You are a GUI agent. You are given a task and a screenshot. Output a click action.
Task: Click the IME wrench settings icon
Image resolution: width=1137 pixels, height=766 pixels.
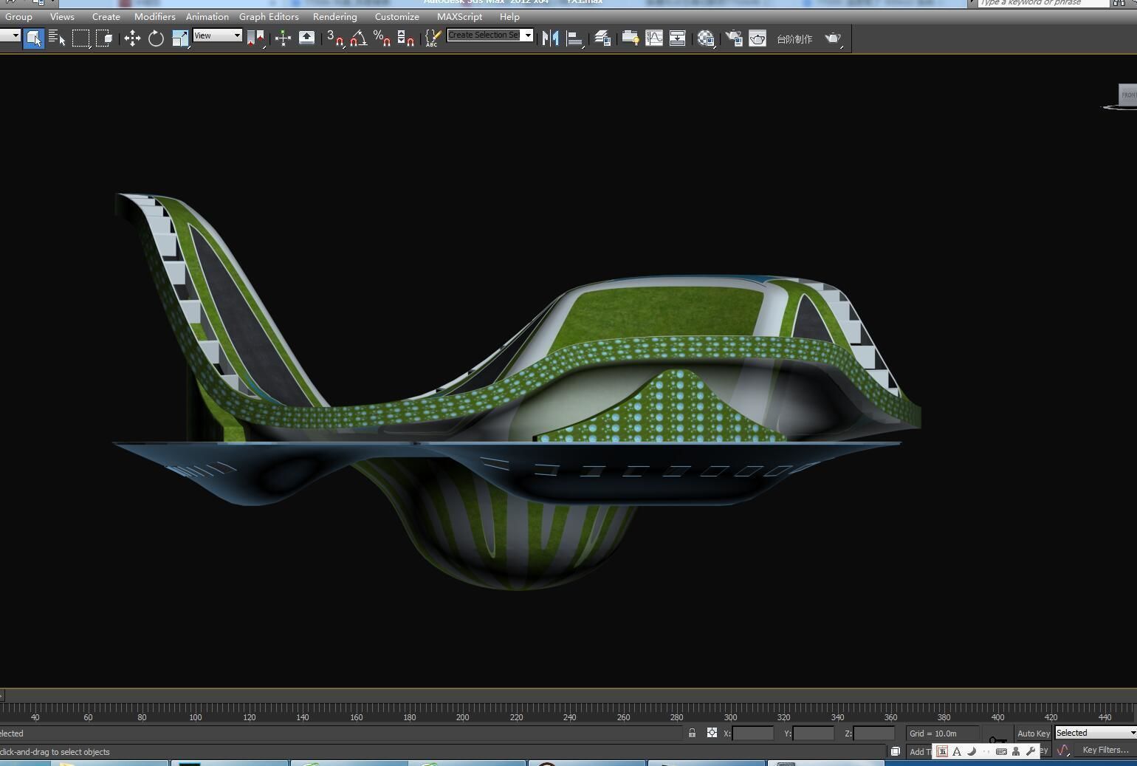[1031, 751]
